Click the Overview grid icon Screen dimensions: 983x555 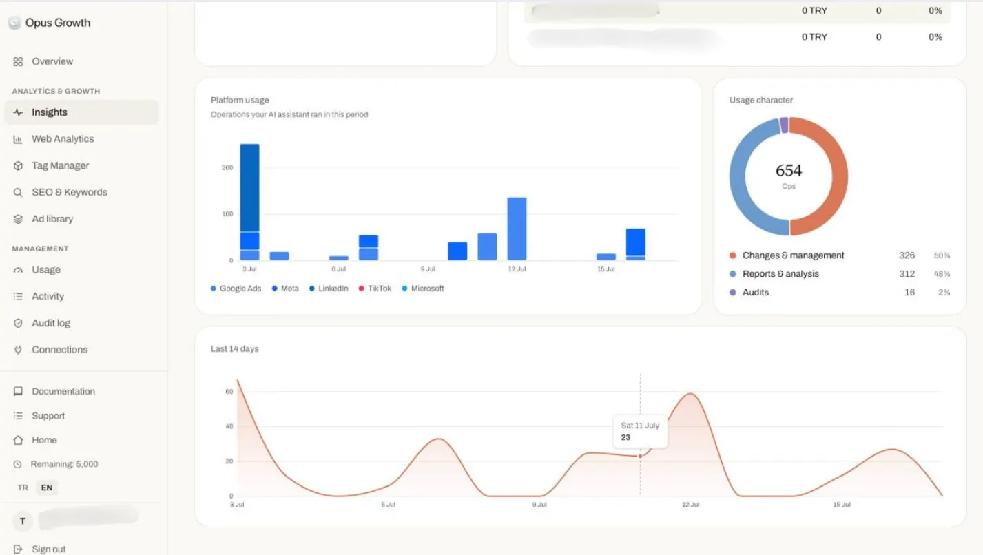coord(19,61)
